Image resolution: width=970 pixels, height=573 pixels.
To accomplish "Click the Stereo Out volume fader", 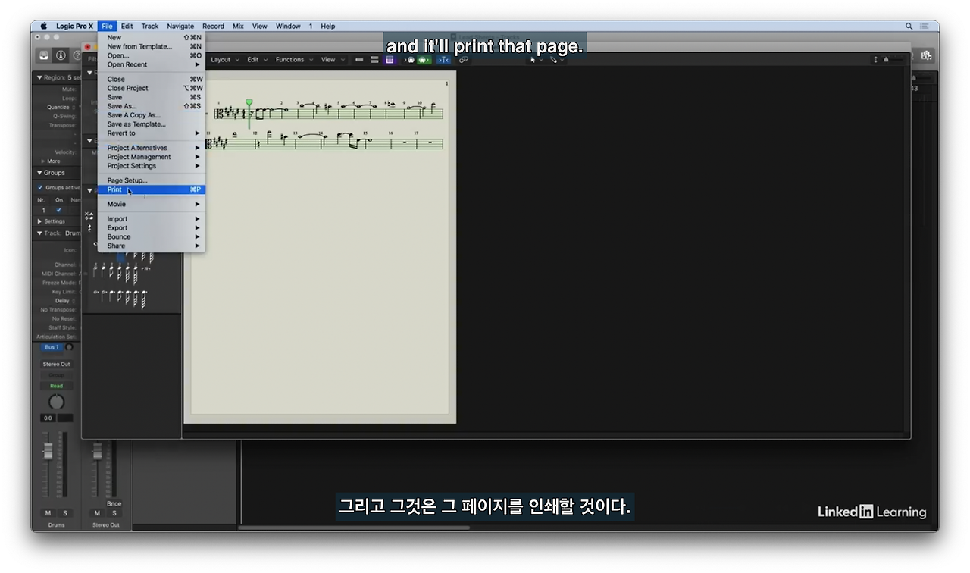I will (97, 452).
